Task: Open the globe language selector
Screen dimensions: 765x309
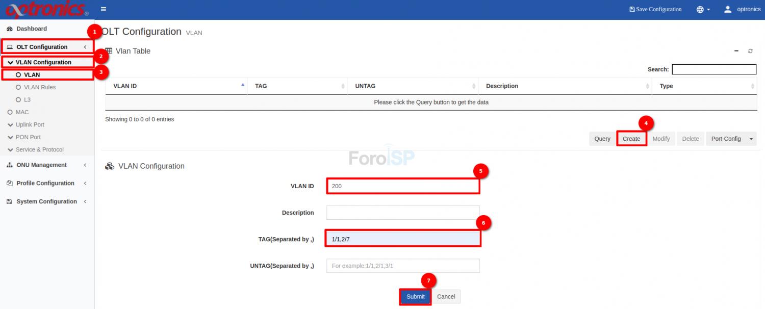Action: pos(703,9)
